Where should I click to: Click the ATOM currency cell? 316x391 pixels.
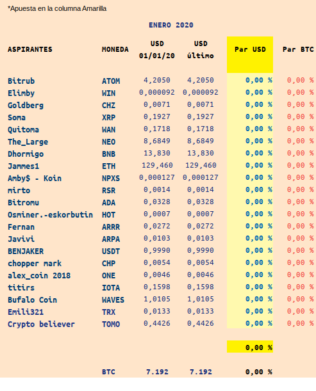(111, 81)
